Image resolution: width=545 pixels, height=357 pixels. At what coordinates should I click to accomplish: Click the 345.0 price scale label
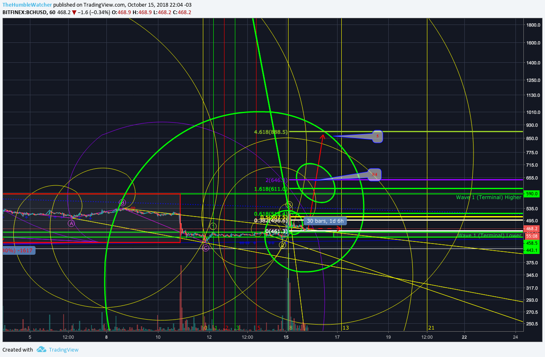coord(532,275)
